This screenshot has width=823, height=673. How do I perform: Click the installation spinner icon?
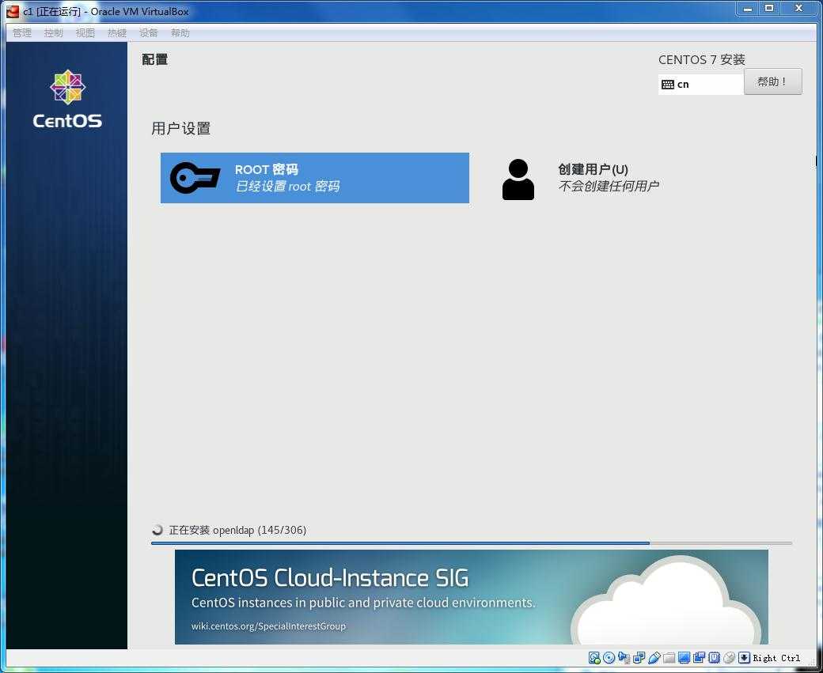tap(157, 530)
